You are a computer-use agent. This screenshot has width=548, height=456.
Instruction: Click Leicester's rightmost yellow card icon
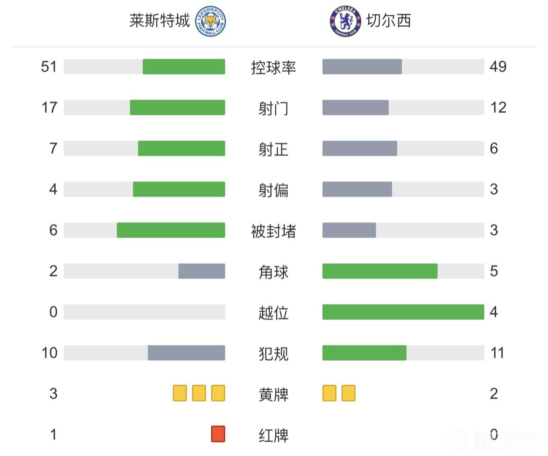coord(218,393)
